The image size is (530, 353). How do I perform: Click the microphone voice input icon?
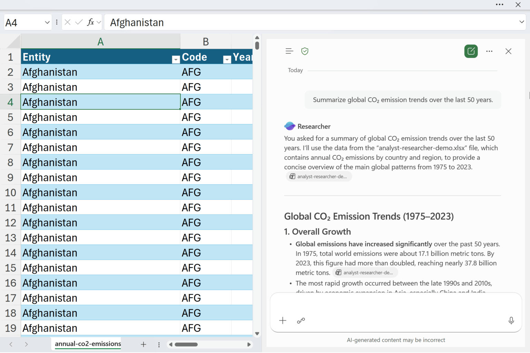pos(511,321)
